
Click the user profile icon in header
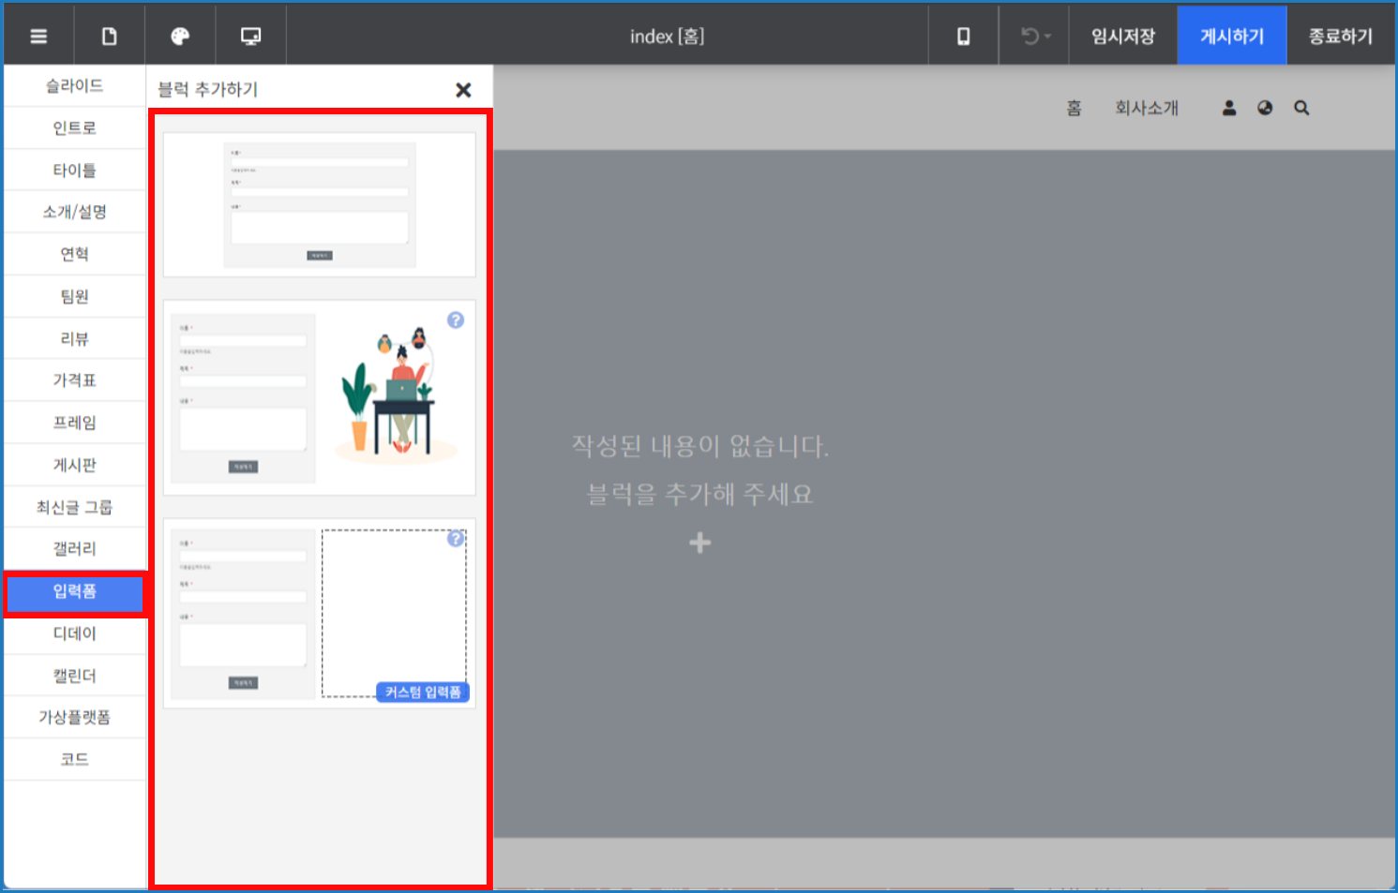click(1228, 107)
